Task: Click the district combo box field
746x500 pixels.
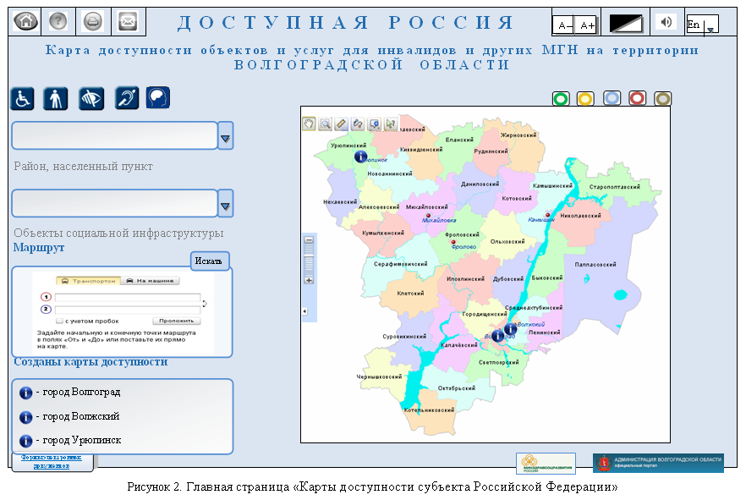Action: (115, 135)
